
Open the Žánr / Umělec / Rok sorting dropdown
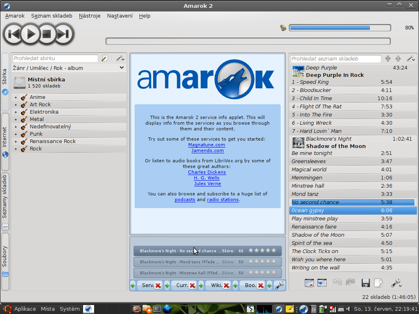68,68
